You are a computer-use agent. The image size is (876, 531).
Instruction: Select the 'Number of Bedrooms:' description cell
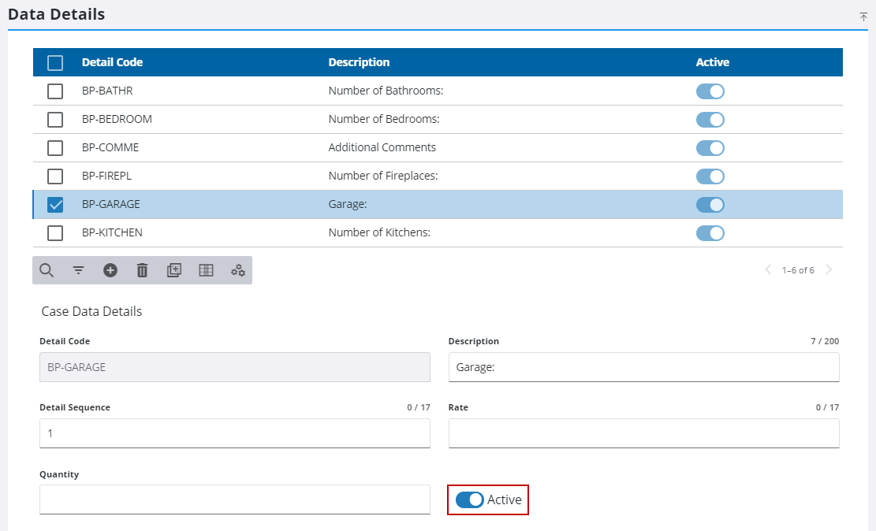click(x=384, y=119)
